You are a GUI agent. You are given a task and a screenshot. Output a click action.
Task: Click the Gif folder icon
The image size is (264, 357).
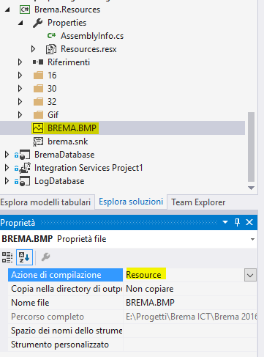38,115
